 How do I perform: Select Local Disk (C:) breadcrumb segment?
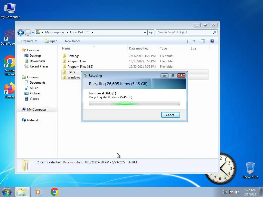80,32
